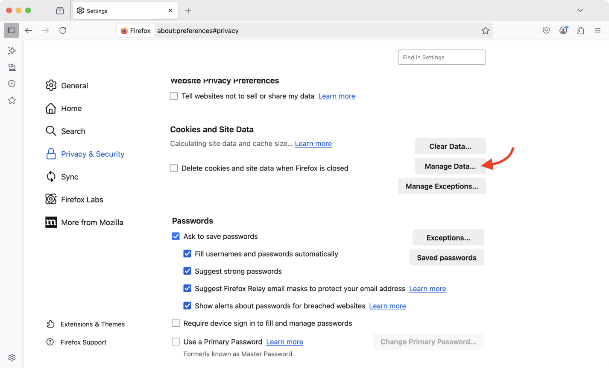Enable Delete cookies when Firefox is closed
The image size is (609, 368).
pos(174,168)
